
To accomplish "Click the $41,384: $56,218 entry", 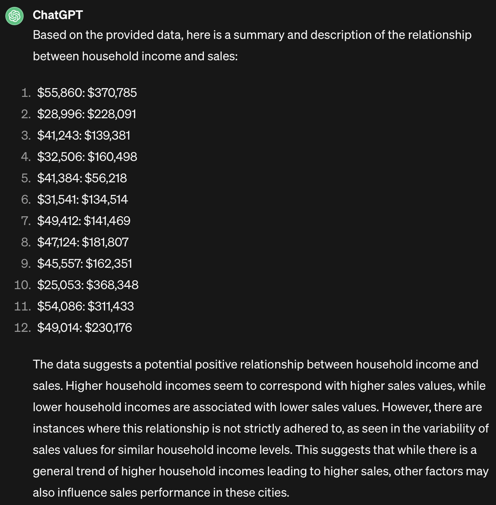I will click(82, 178).
